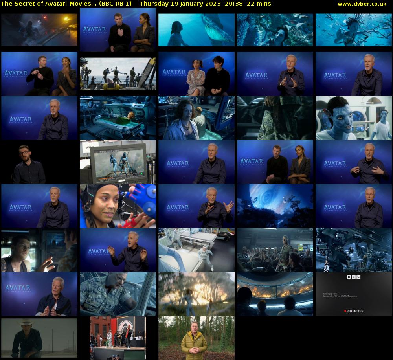This screenshot has height=360, width=393.
Task: Open the Na'vi child swimming among fish thumbnail
Action: (x=353, y=30)
